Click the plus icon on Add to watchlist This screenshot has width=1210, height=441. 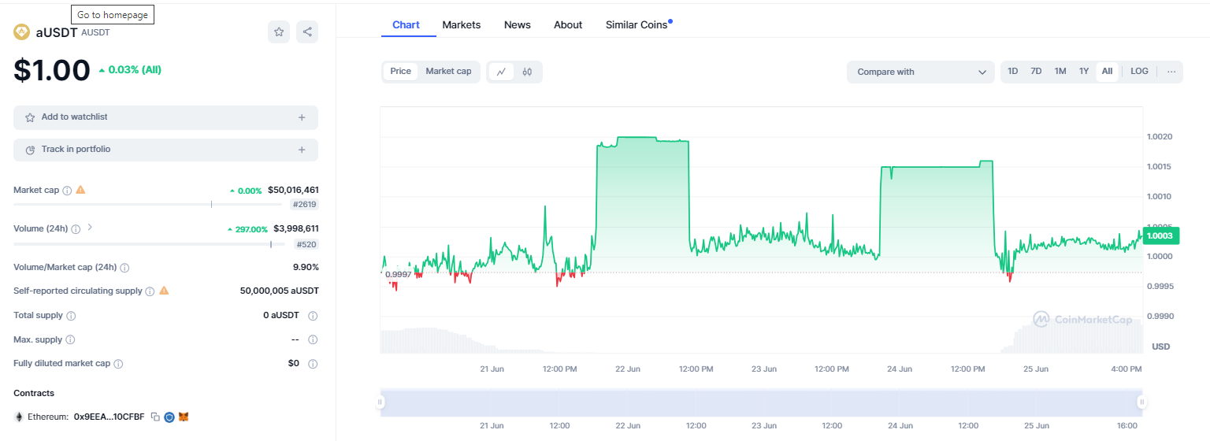click(302, 117)
